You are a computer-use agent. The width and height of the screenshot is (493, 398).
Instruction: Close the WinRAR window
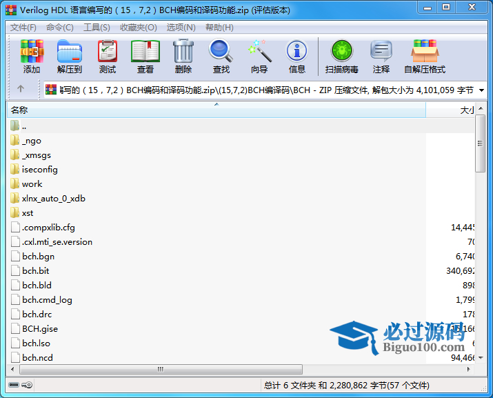coord(472,8)
